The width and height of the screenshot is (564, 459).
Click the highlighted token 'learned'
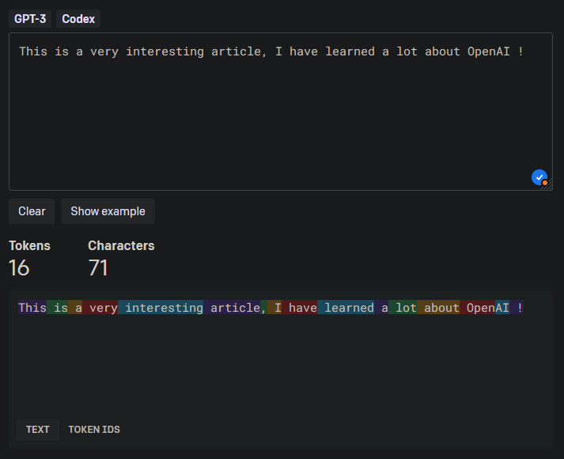point(346,308)
